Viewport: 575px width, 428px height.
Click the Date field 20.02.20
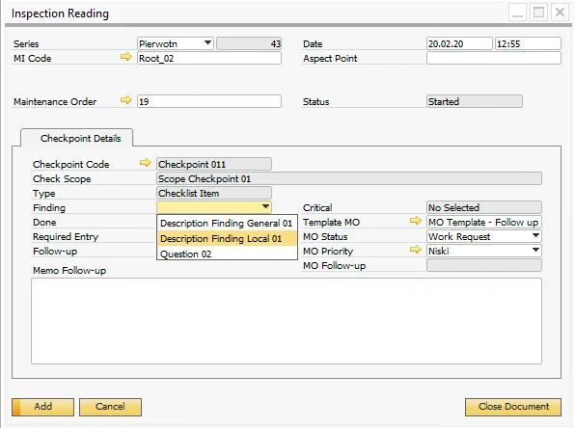tap(459, 43)
